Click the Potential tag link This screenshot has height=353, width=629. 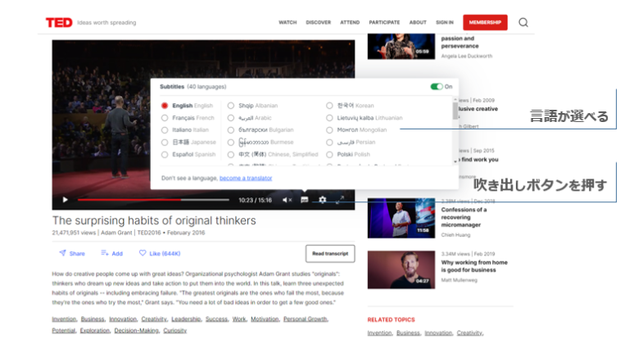click(x=63, y=331)
